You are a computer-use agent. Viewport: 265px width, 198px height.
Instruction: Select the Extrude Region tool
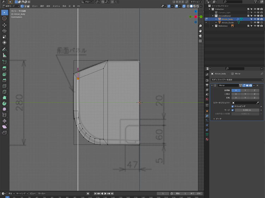click(4, 68)
